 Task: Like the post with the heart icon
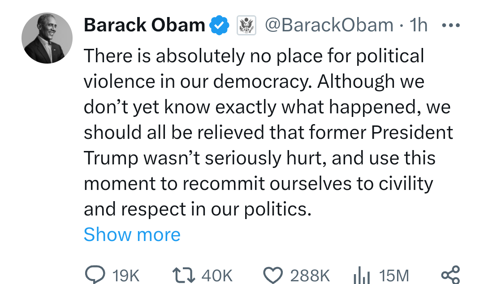click(273, 274)
